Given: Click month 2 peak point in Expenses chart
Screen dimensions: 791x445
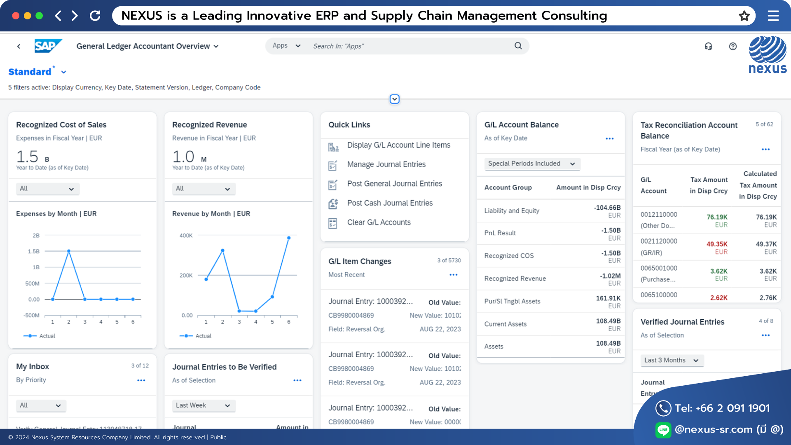Looking at the screenshot, I should [69, 251].
